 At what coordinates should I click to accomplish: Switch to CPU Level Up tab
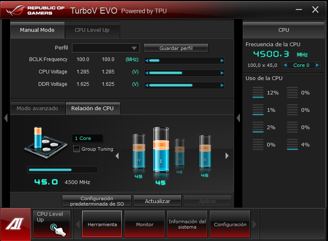[x=92, y=30]
